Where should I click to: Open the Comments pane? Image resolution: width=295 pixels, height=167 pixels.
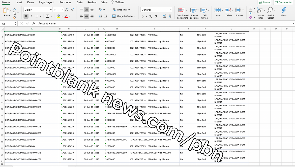(x=283, y=3)
